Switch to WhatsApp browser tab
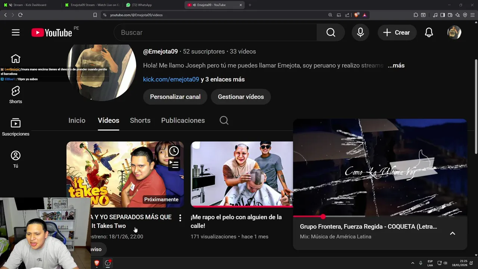478x269 pixels. point(153,5)
